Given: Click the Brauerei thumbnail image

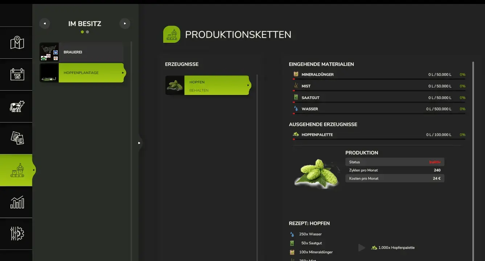Looking at the screenshot, I should (x=49, y=52).
